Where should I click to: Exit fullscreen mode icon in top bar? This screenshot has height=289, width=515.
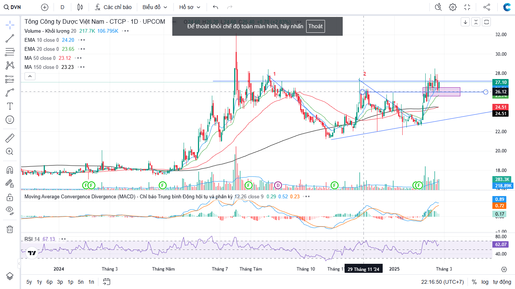click(x=467, y=7)
